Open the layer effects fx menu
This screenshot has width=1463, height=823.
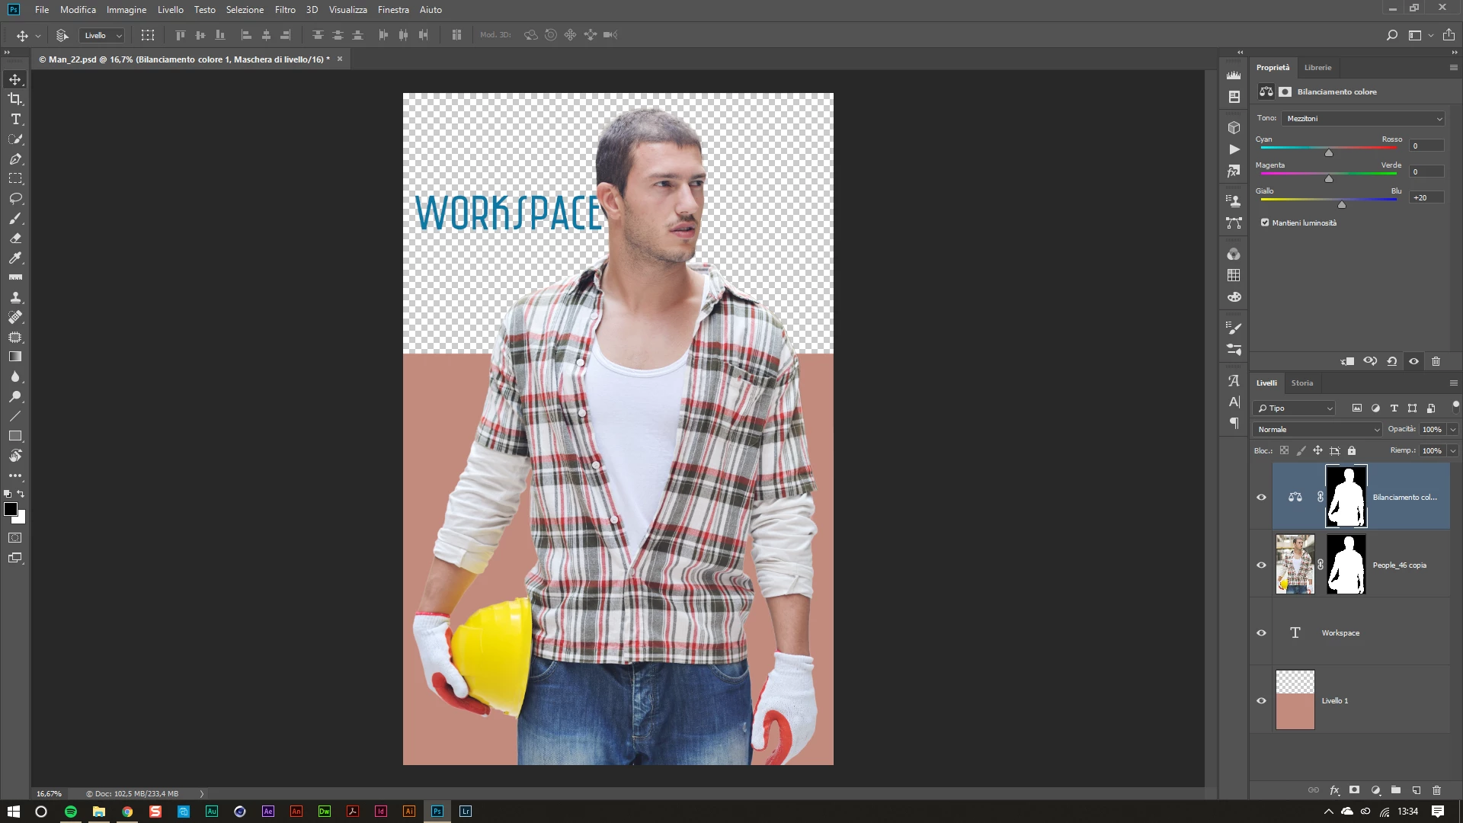pyautogui.click(x=1334, y=790)
